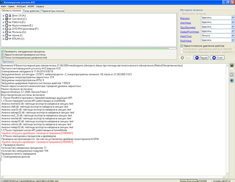Image resolution: width=235 pixels, height=182 pixels.
Task: Uncheck the Система (C:) checkbox
Action: (7, 19)
